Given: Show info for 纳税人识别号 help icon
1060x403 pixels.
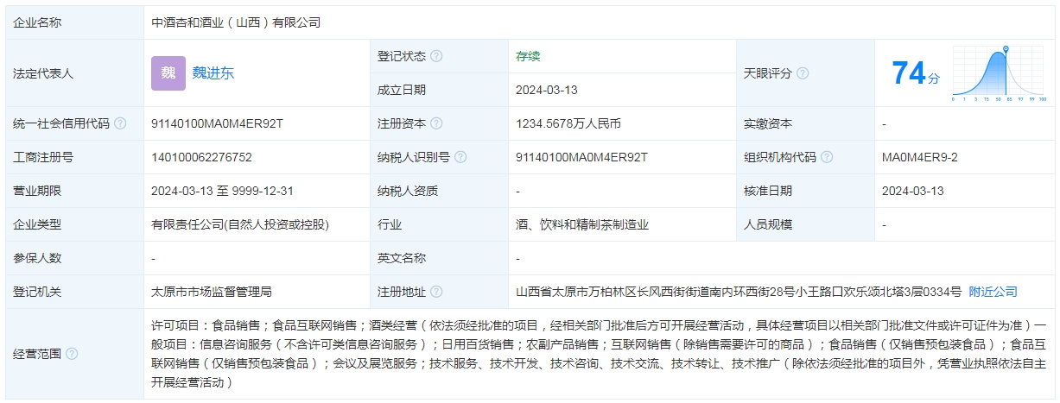Looking at the screenshot, I should click(x=460, y=157).
